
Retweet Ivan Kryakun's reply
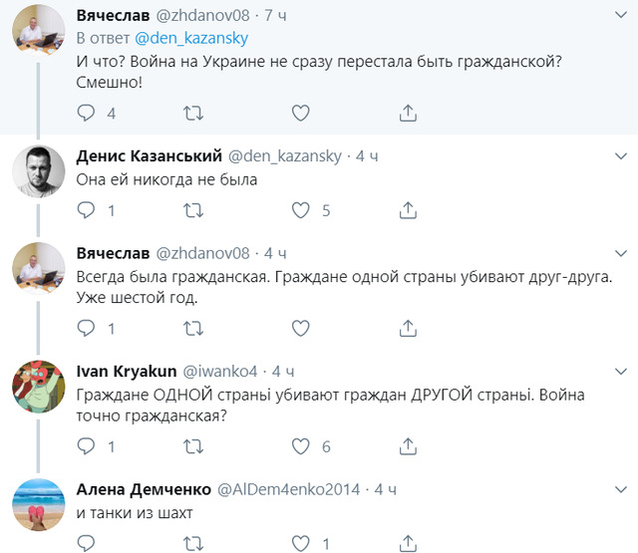(194, 446)
